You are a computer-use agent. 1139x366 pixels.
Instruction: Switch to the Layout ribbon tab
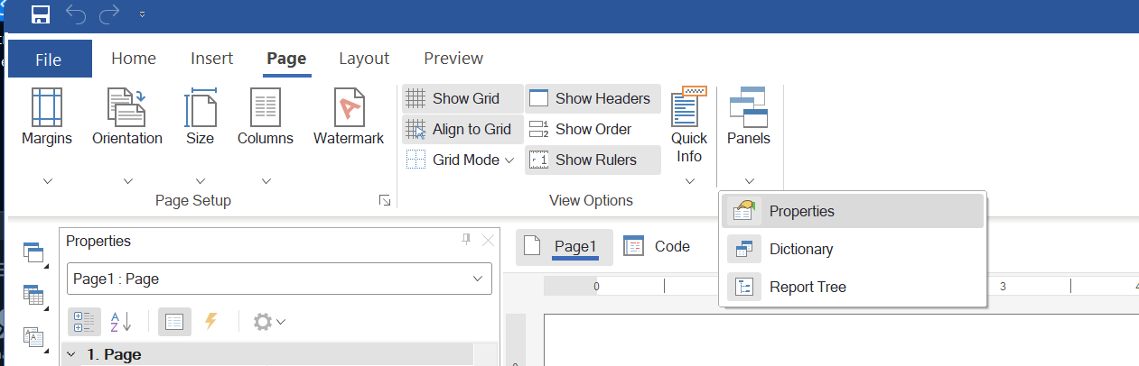(x=364, y=59)
